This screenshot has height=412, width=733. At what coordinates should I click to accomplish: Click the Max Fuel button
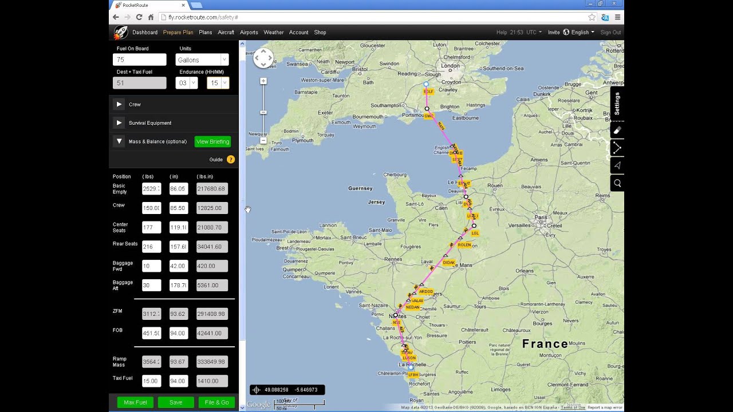135,402
